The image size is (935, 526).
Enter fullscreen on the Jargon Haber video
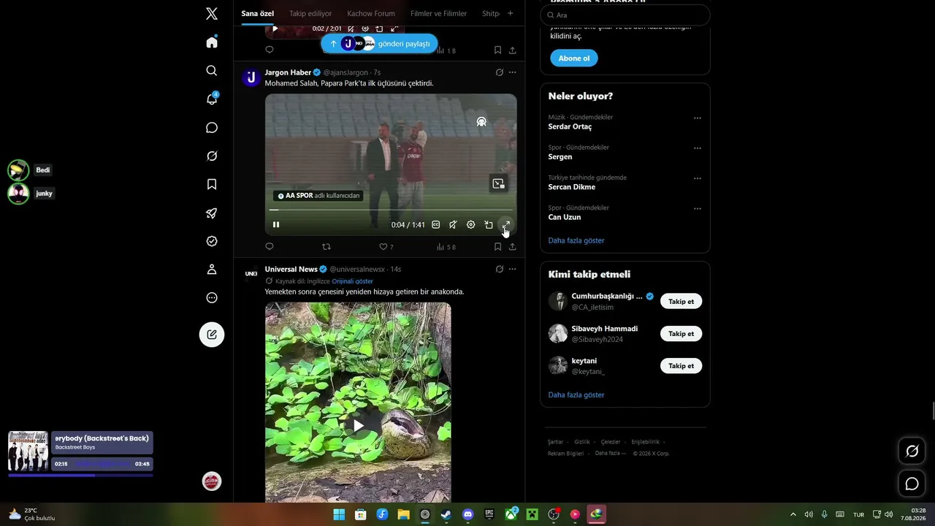506,225
